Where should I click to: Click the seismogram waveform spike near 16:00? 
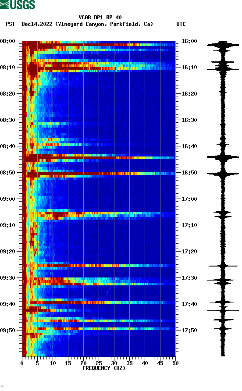pos(223,45)
